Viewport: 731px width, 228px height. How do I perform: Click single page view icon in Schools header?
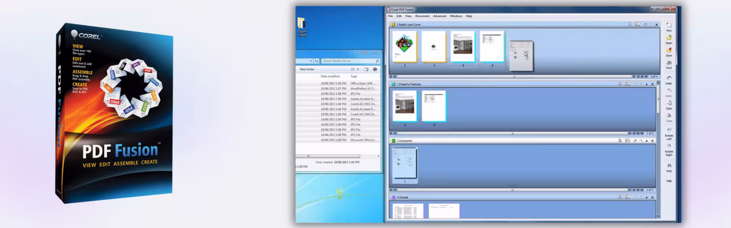pos(620,197)
